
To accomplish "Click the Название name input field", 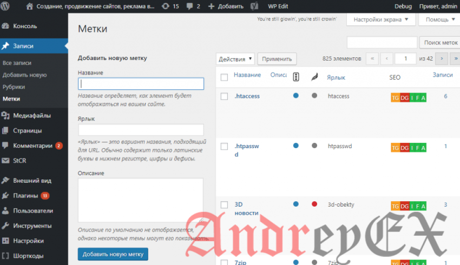I will [141, 84].
